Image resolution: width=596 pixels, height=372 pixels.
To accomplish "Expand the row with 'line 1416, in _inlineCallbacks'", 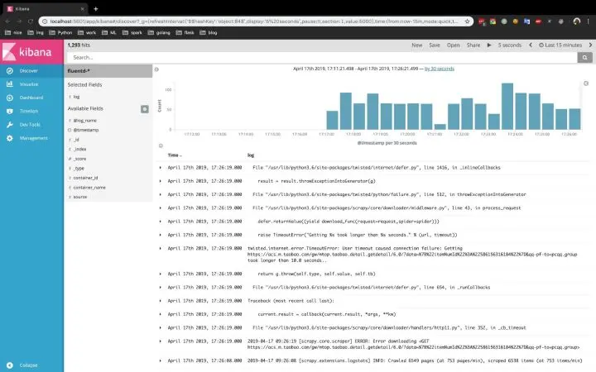I will (x=160, y=167).
